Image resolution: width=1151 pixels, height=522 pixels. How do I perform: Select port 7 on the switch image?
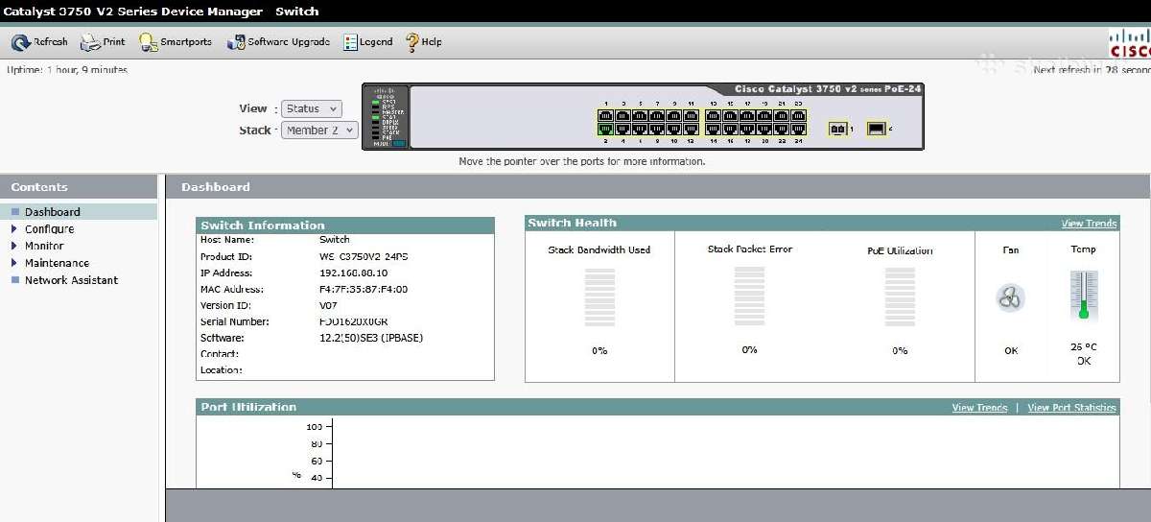point(657,115)
